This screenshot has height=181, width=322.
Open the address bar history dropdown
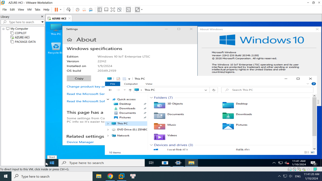(x=206, y=90)
